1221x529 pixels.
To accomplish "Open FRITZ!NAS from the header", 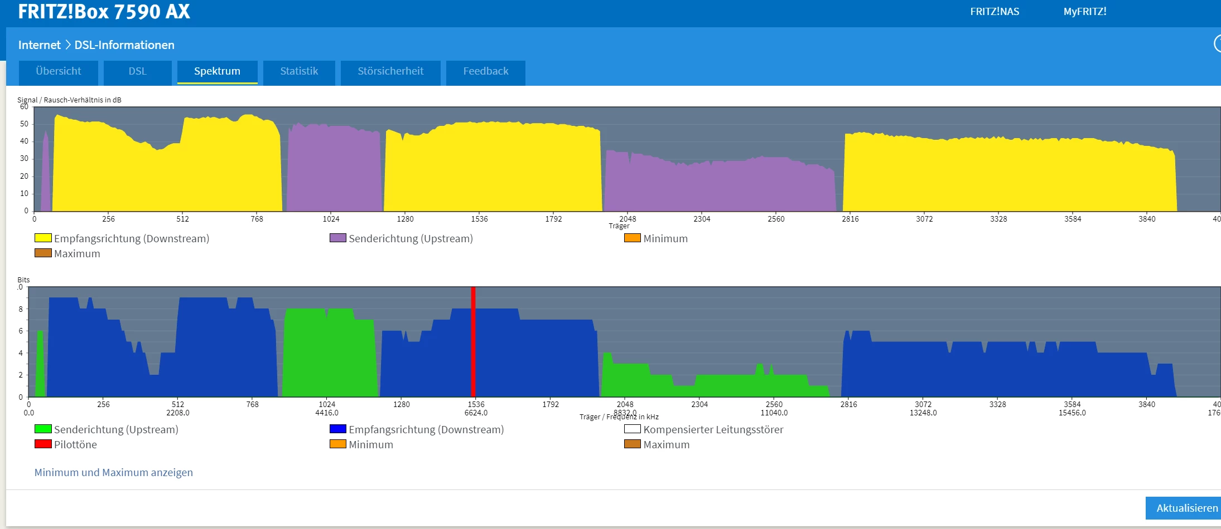I will [x=994, y=12].
